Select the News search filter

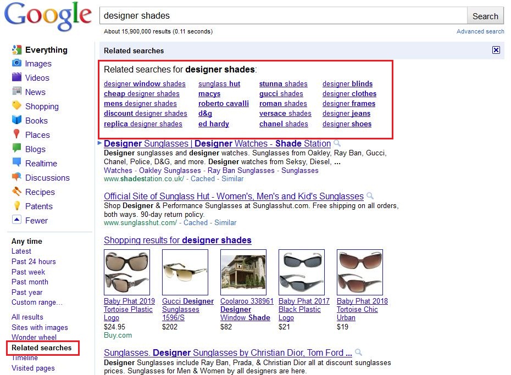tap(35, 92)
